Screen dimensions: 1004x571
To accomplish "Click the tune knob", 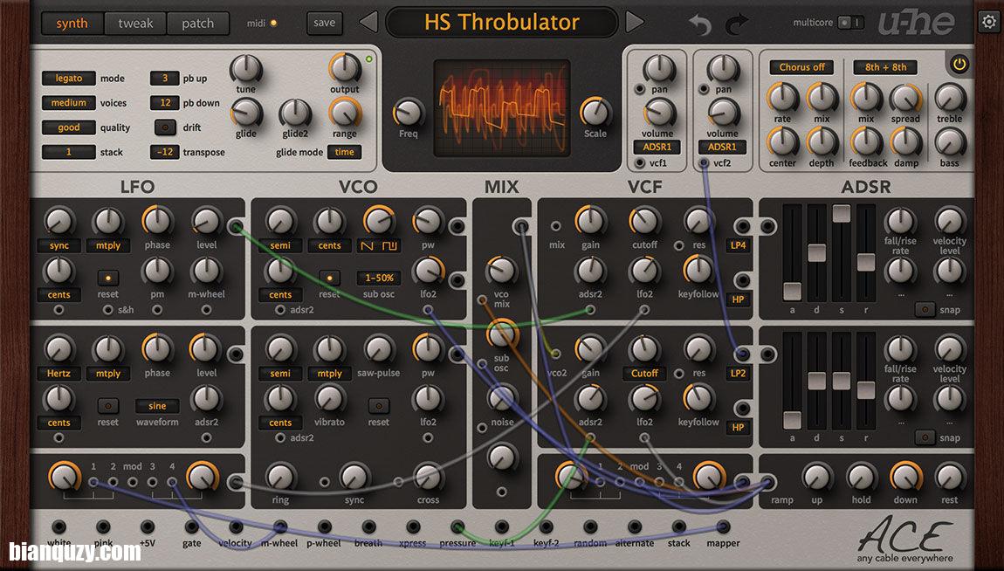I will click(x=246, y=68).
